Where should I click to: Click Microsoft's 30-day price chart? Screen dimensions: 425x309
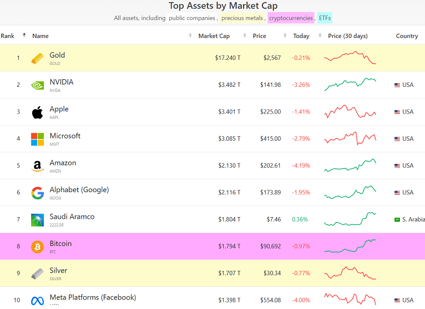tap(350, 138)
